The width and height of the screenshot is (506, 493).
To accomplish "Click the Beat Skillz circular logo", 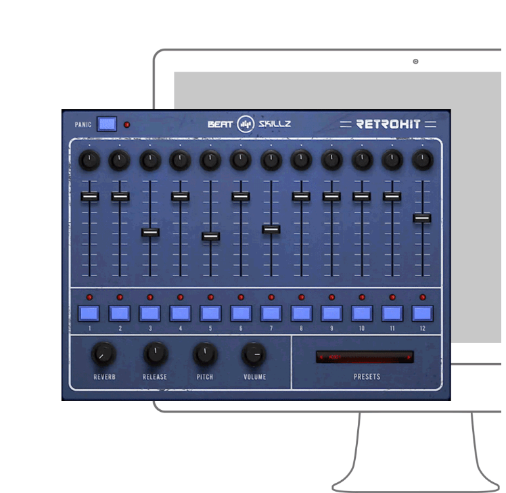I will pyautogui.click(x=246, y=124).
